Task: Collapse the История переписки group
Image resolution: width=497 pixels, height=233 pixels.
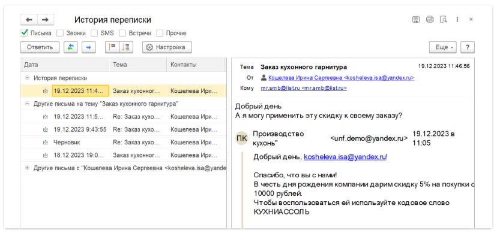Action: click(27, 78)
